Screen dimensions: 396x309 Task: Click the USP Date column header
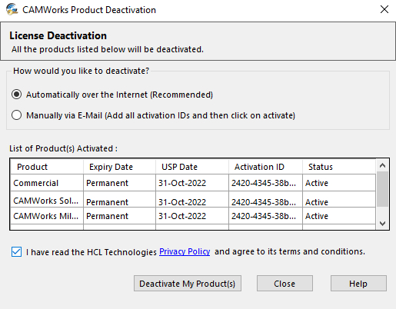(192, 167)
